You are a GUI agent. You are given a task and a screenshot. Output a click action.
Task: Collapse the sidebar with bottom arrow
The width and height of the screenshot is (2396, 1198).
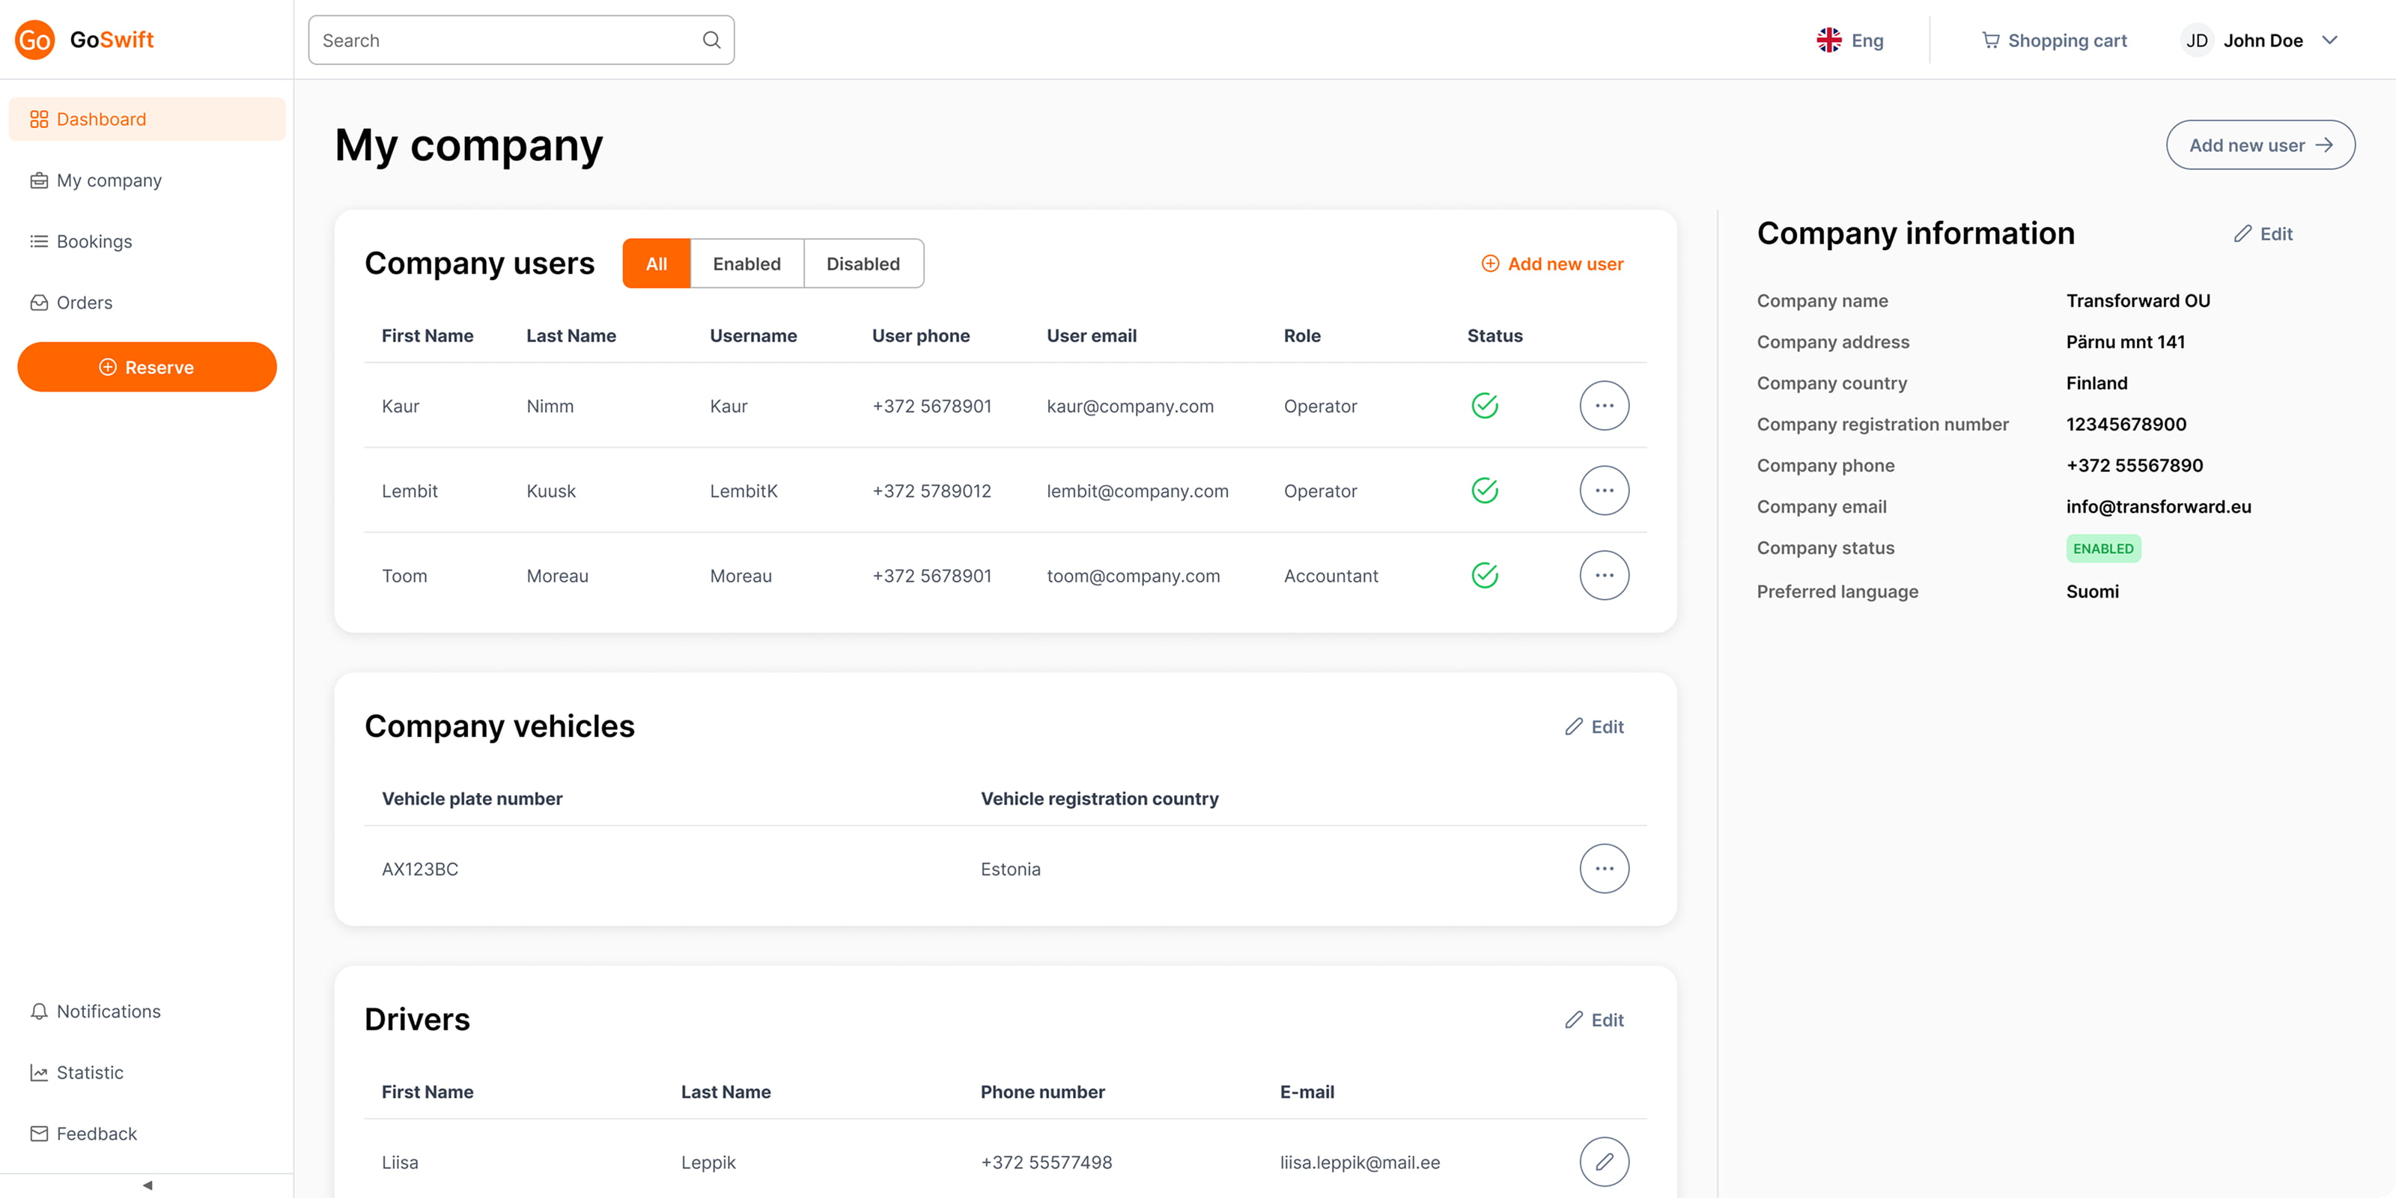coord(147,1185)
